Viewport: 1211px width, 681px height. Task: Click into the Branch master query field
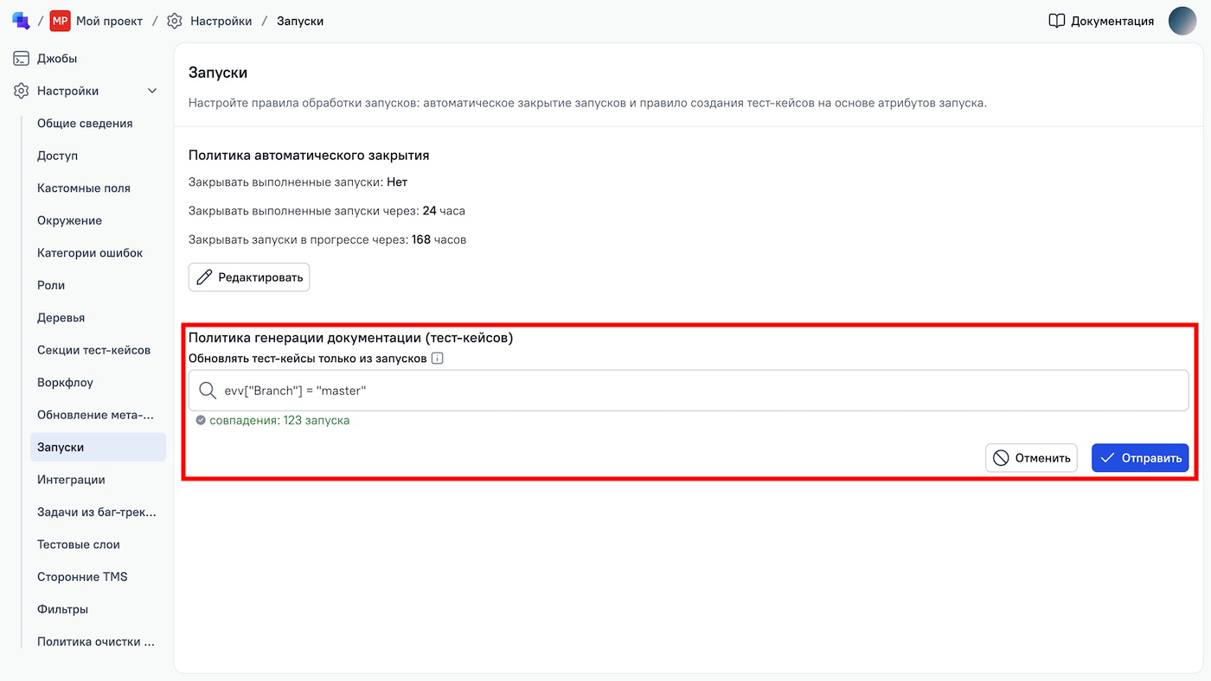tap(692, 391)
